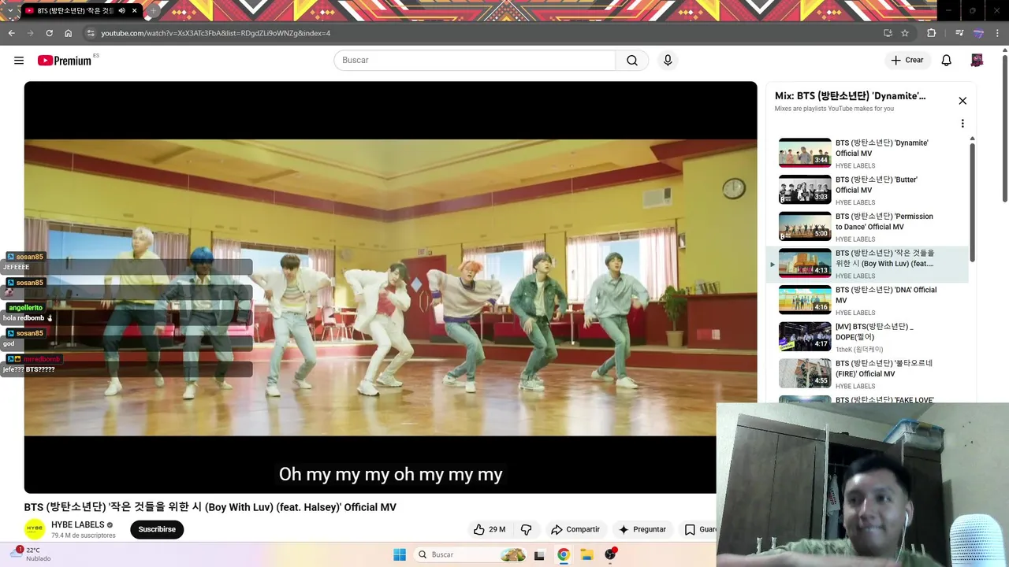Play 'Permission to Dance' Official MV

[867, 227]
